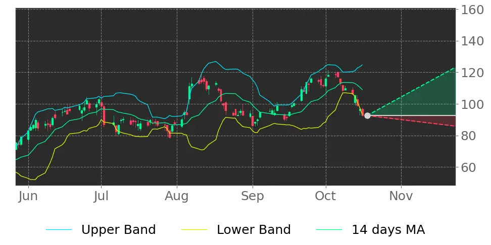The width and height of the screenshot is (491, 245).
Task: Click the 14 days MA legend label
Action: click(x=388, y=230)
